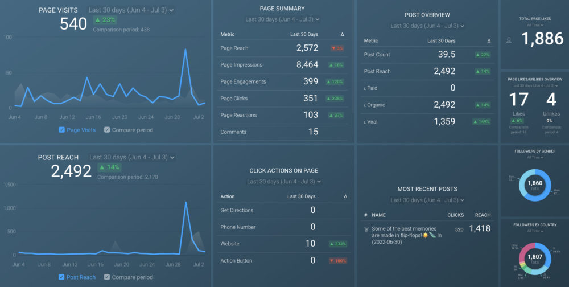Click the Page Clicks value 351
The width and height of the screenshot is (569, 287).
(x=310, y=98)
